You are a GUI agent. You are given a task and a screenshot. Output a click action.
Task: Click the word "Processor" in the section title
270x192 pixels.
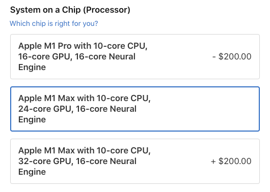click(107, 10)
